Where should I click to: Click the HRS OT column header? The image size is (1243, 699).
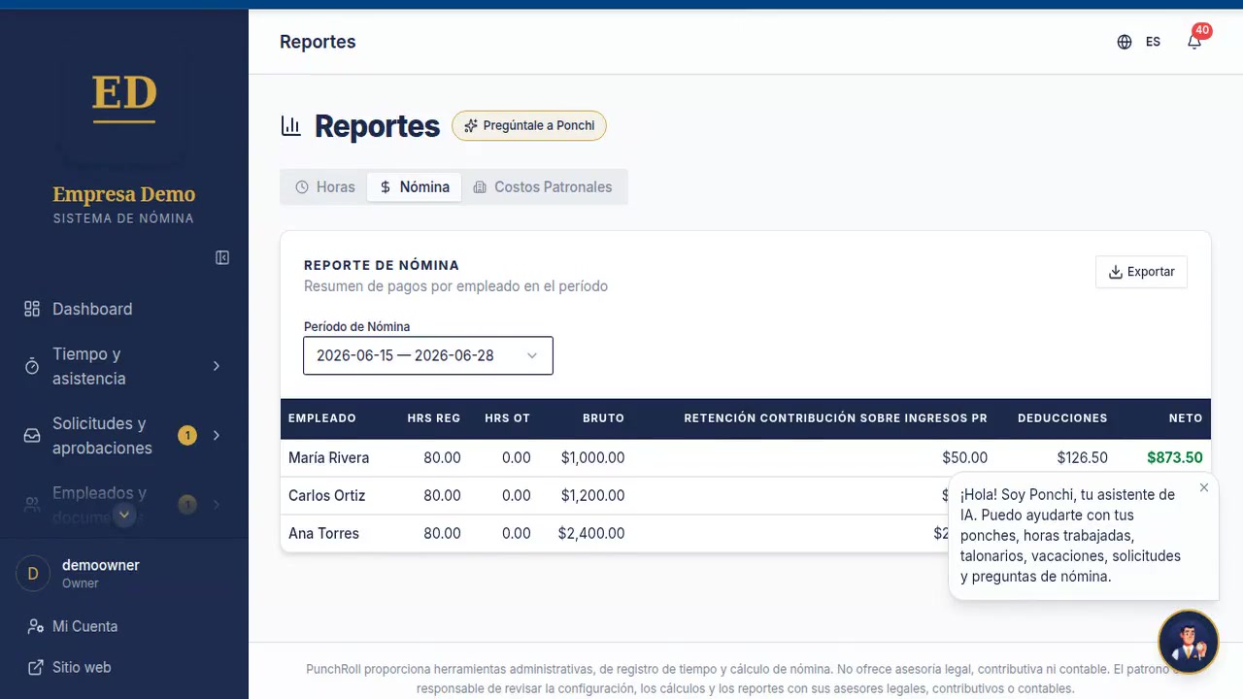[x=508, y=418]
